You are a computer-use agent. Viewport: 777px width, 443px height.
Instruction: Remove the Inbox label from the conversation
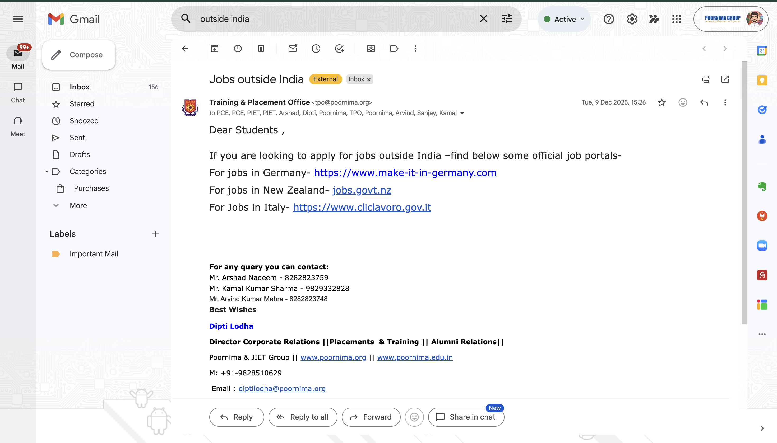[369, 79]
